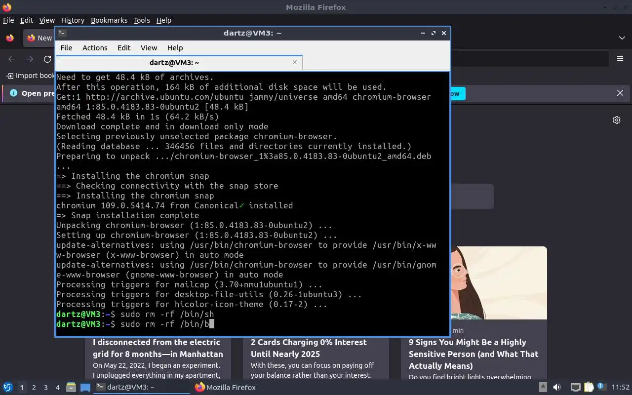Screen dimensions: 632x395
Task: Open the update notifier tray icon
Action: click(x=601, y=387)
